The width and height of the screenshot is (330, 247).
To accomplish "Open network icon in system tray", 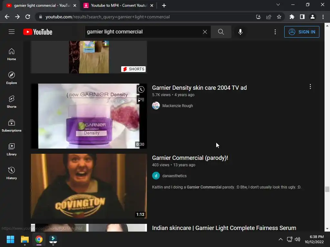I will [x=290, y=239].
